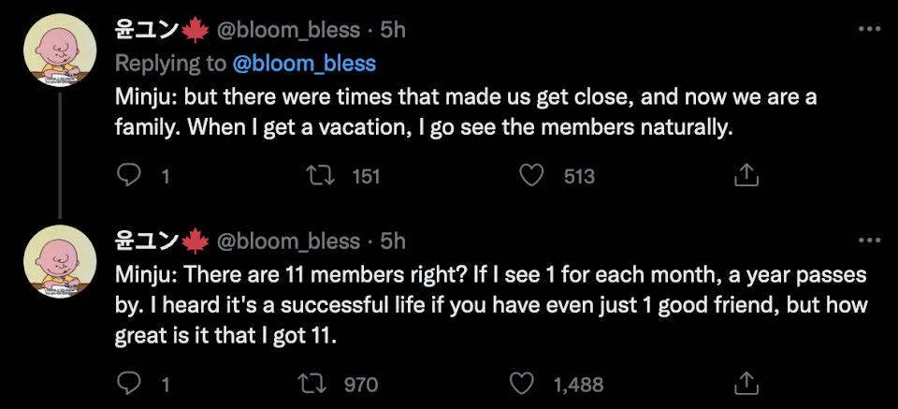Open second tweet's 5h timestamp
Screen dimensions: 898x409
pos(393,241)
